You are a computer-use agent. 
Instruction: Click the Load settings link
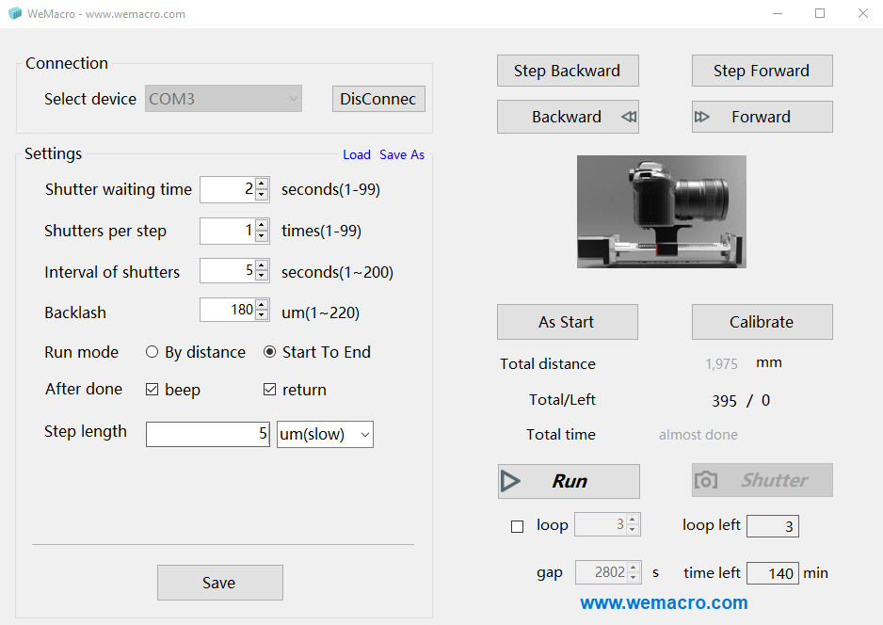click(x=357, y=154)
